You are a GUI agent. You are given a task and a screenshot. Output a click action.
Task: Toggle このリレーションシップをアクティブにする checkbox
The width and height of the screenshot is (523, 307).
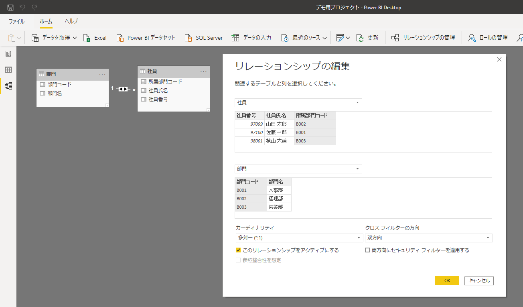point(238,250)
